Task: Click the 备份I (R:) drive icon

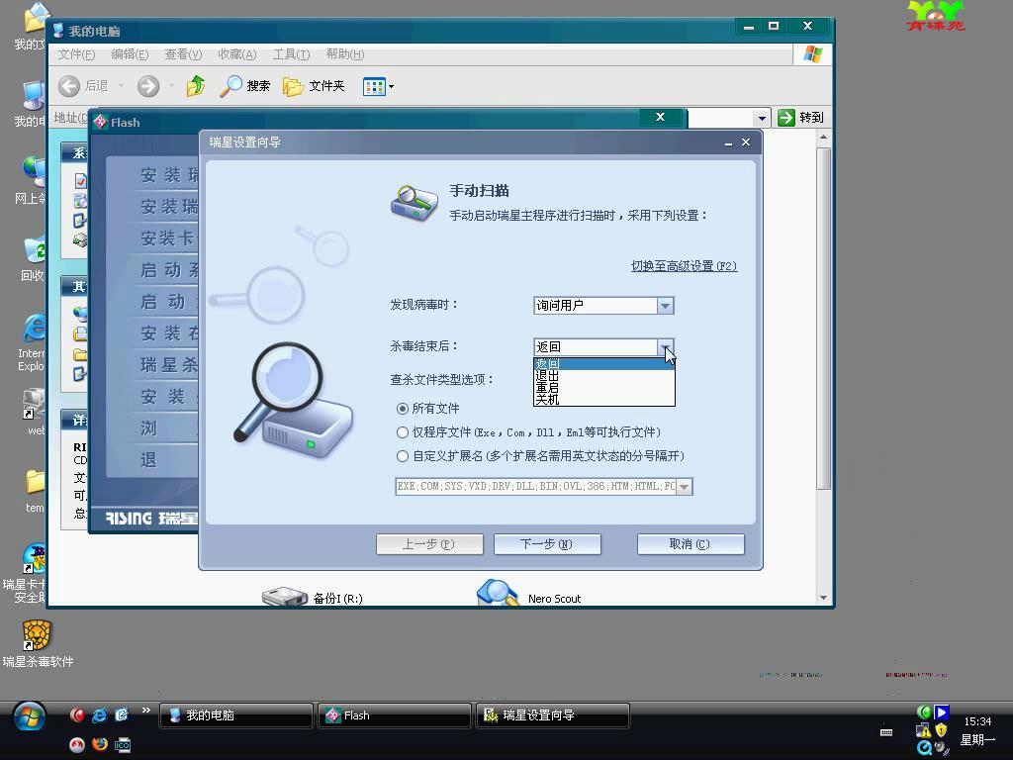Action: point(284,596)
